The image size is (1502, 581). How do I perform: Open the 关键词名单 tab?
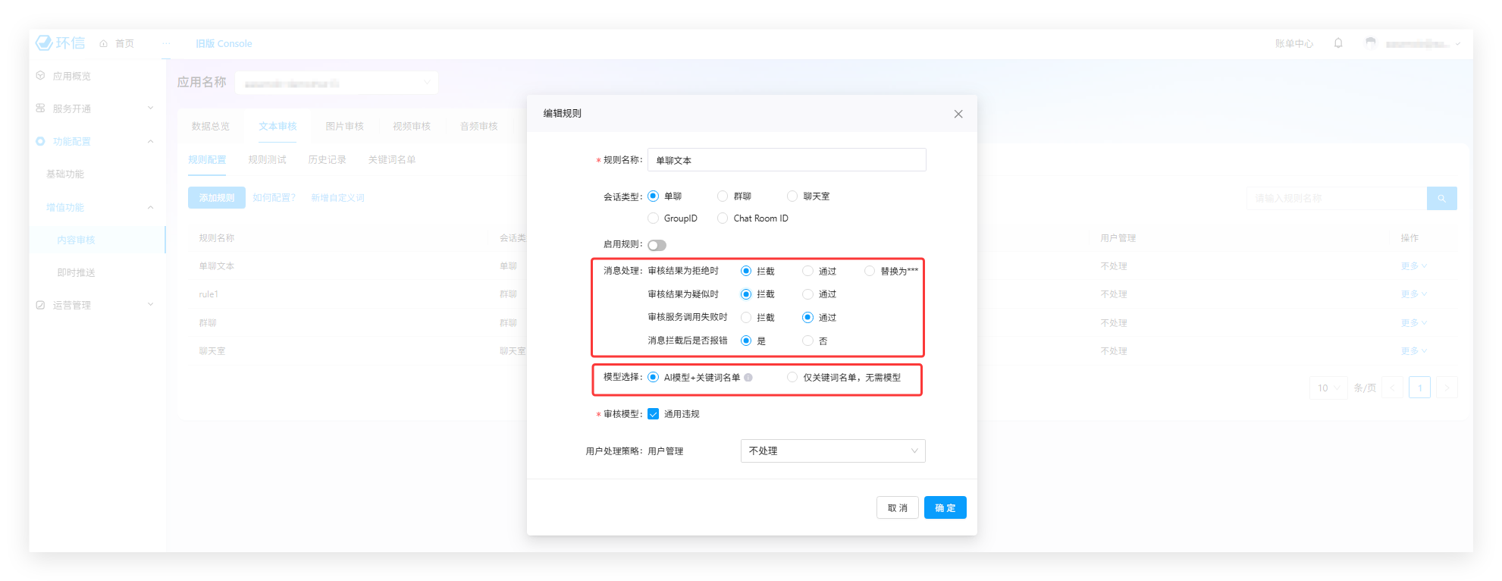coord(391,160)
